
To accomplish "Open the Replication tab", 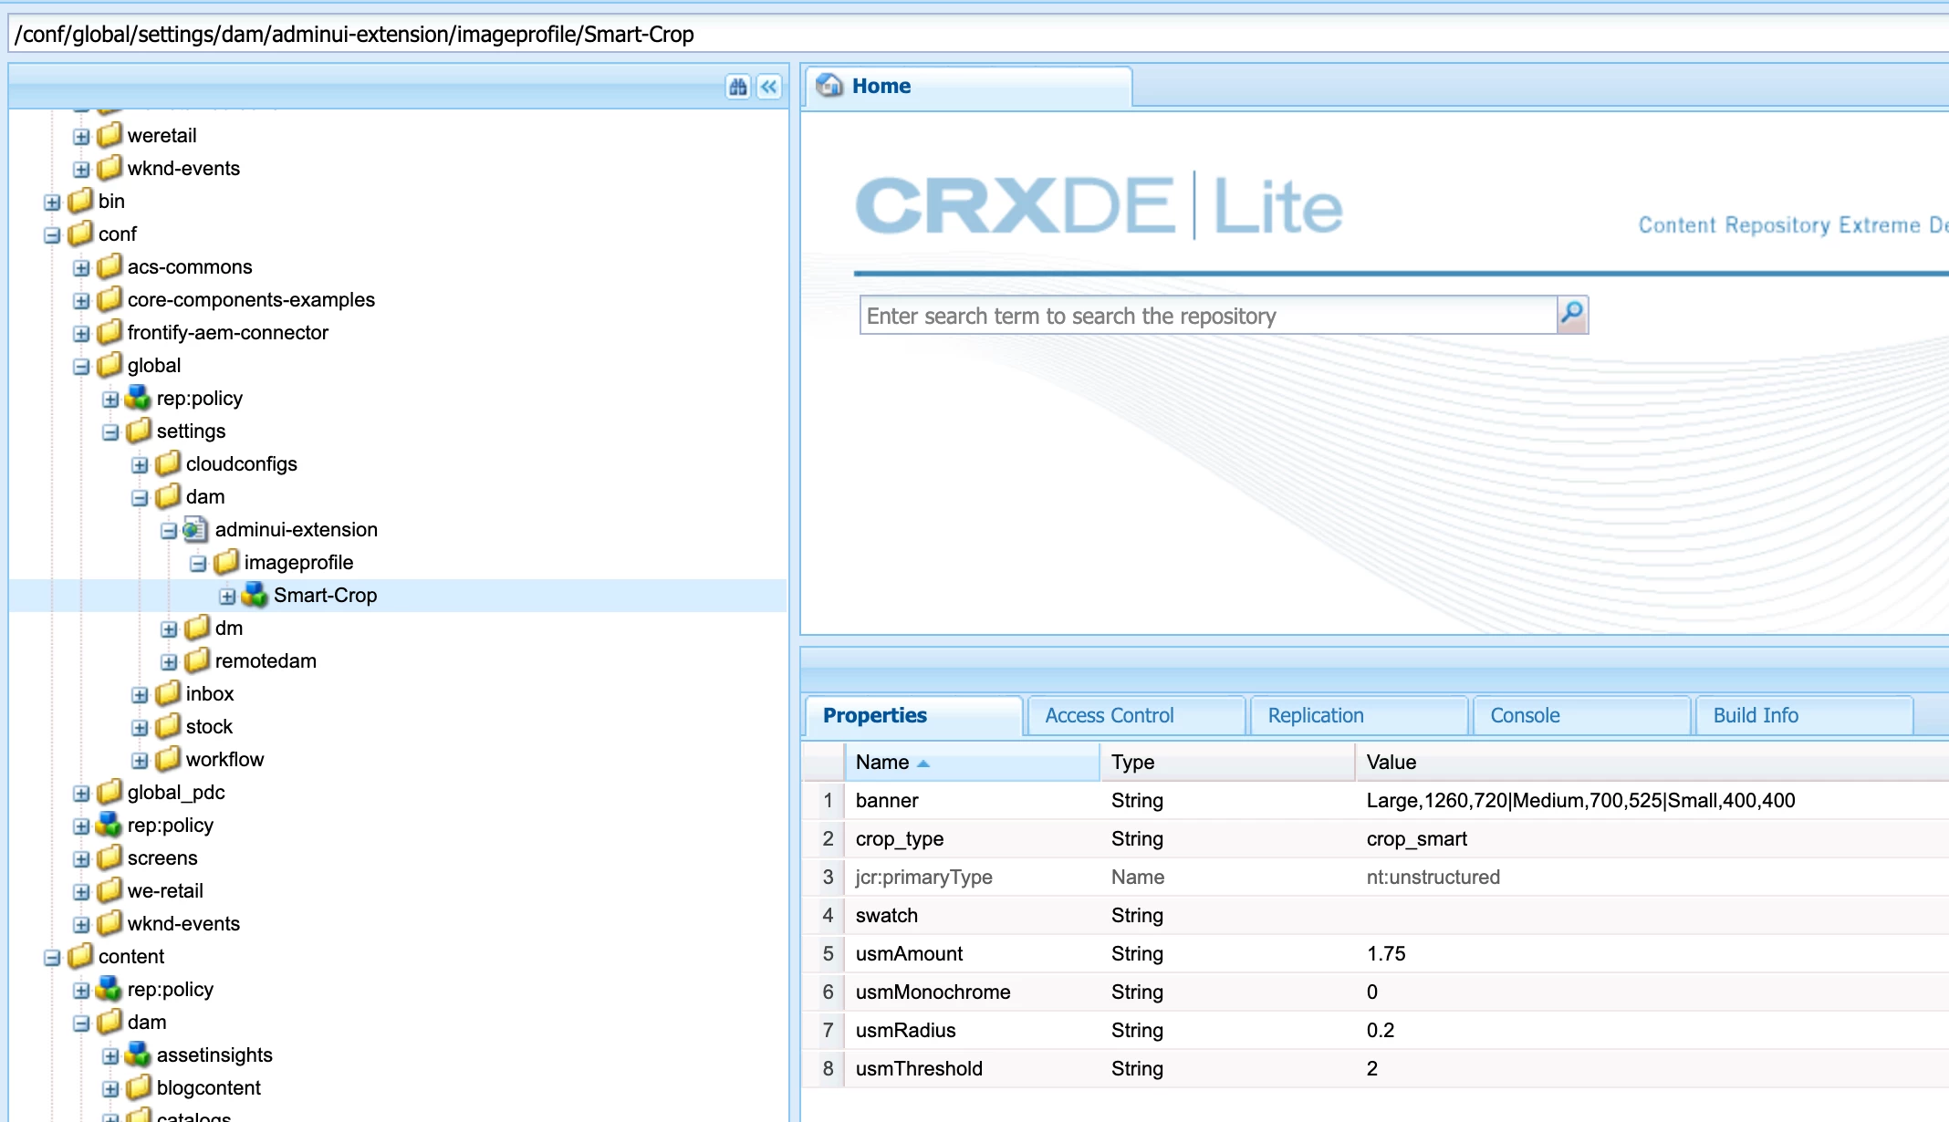I will click(1315, 715).
